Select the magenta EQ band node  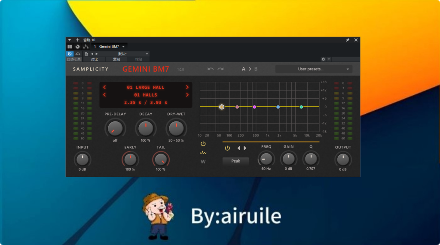(254, 107)
